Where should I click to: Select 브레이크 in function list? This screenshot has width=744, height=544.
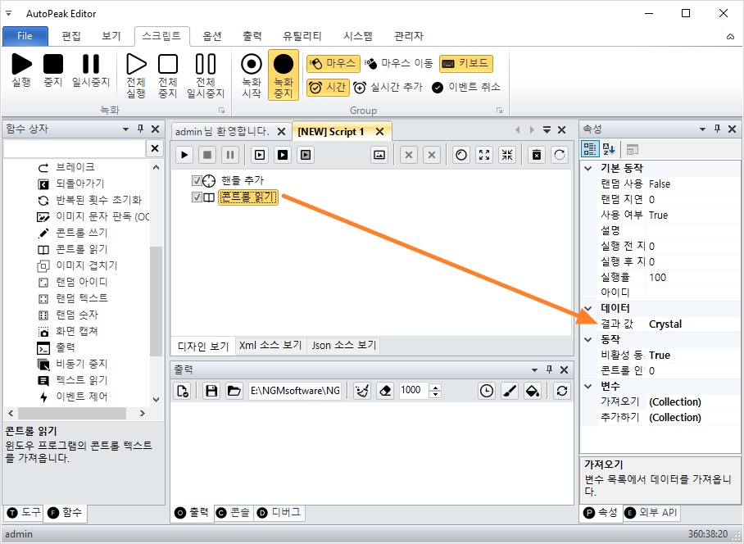[75, 167]
